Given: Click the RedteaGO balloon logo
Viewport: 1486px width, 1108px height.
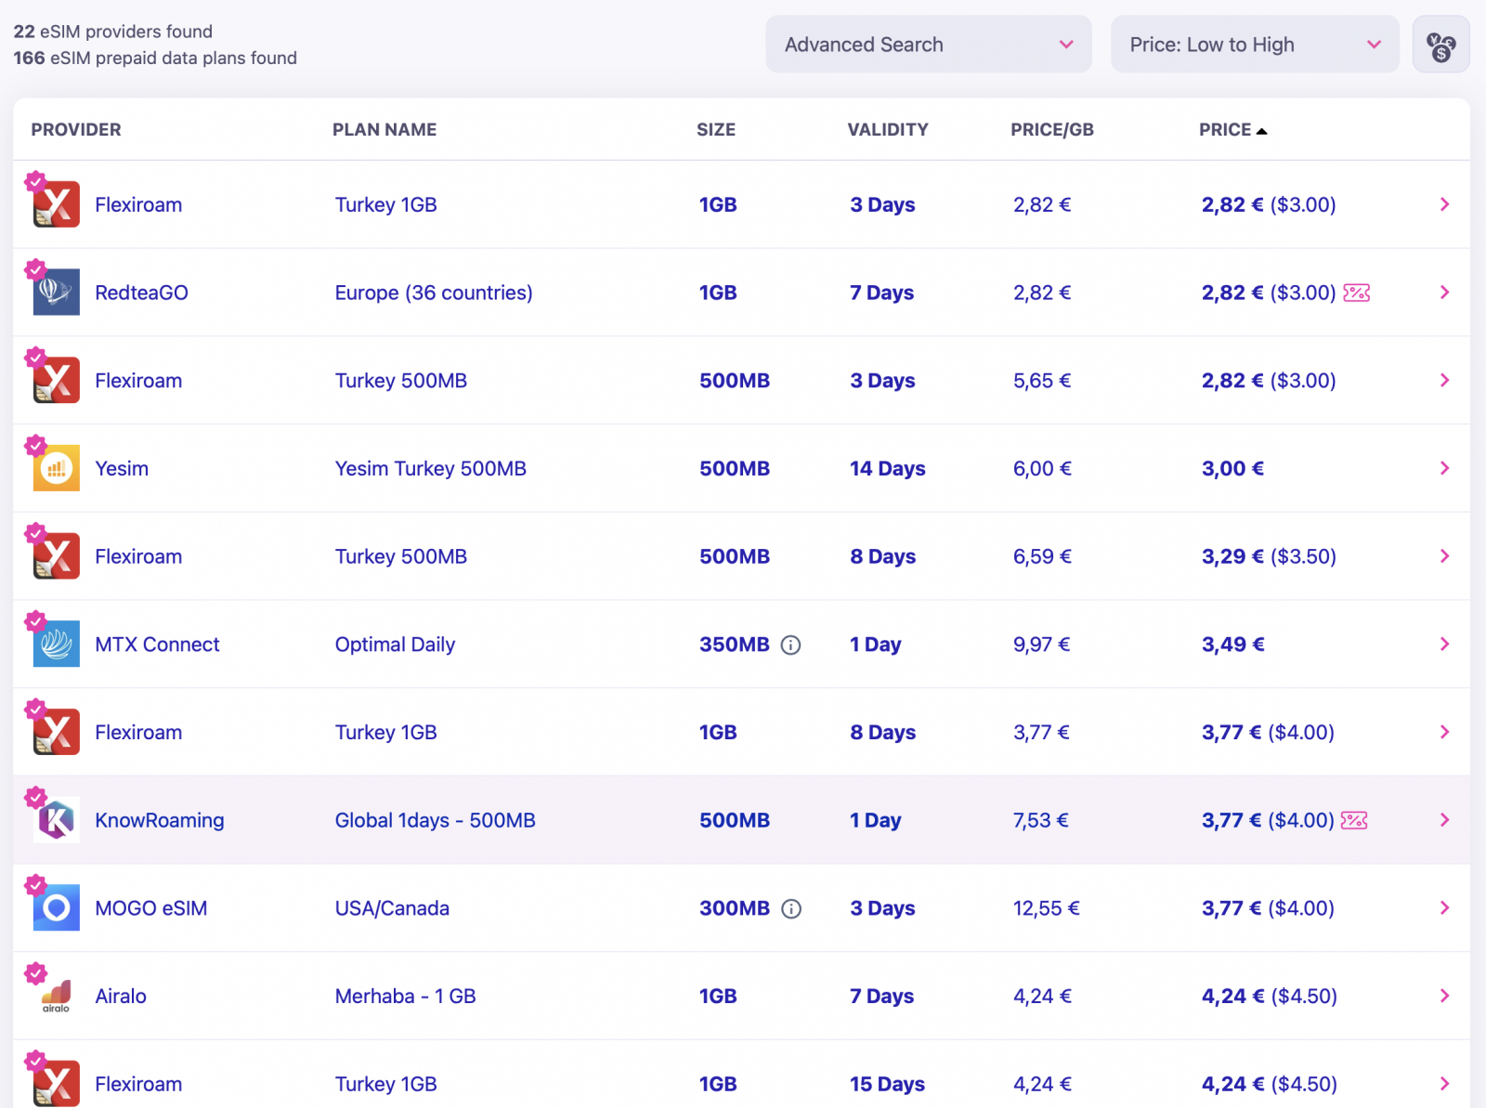Looking at the screenshot, I should 56,293.
